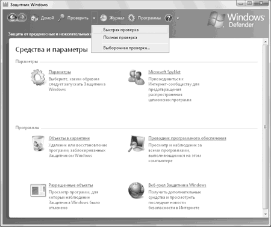The height and width of the screenshot is (227, 271).
Task: Click the Параметры section label
Action: click(26, 61)
